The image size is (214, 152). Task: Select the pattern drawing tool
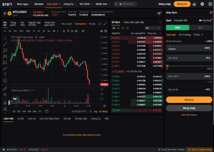coord(5,56)
